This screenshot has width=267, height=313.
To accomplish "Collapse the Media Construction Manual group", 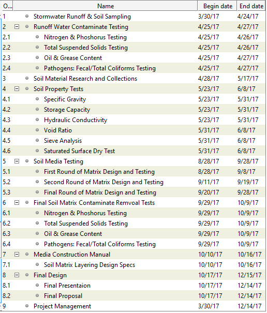I will coord(17,255).
